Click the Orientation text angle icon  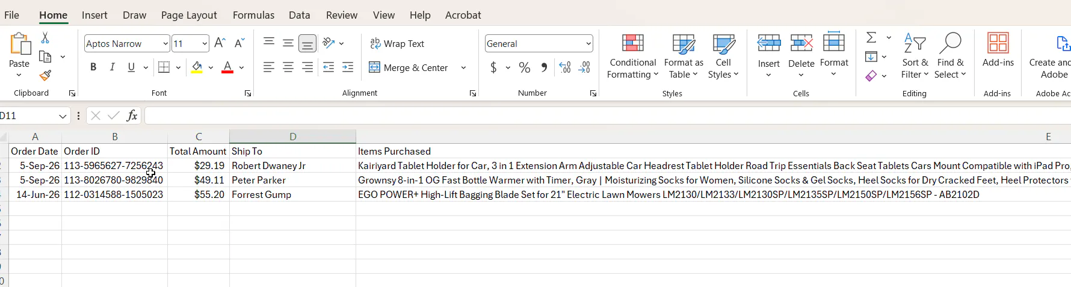coord(329,43)
